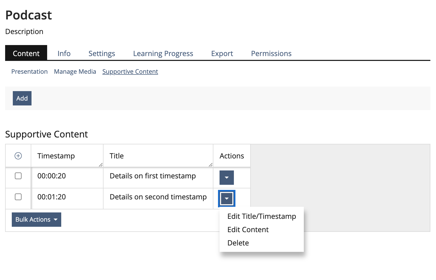This screenshot has width=436, height=280.
Task: Switch to the Info tab
Action: click(x=64, y=53)
